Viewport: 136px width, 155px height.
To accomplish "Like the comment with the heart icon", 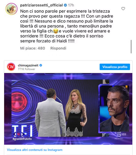I will tap(123, 9).
